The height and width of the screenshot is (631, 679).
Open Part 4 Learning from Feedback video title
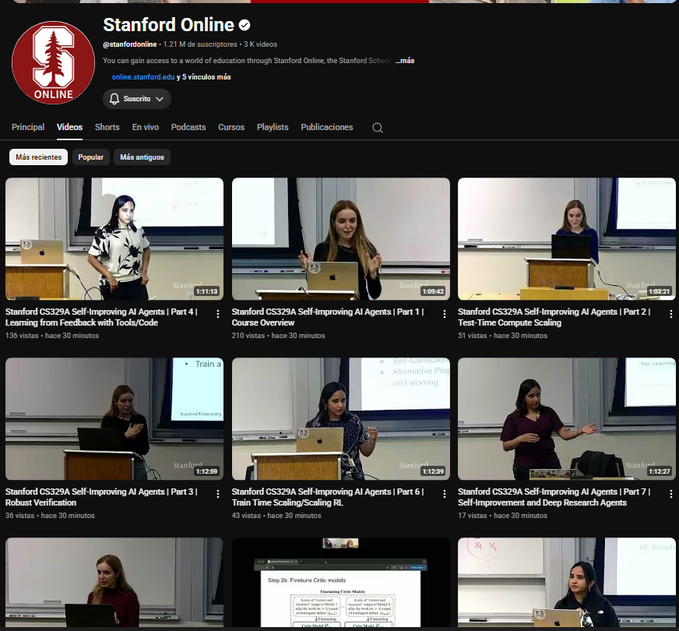click(x=101, y=317)
